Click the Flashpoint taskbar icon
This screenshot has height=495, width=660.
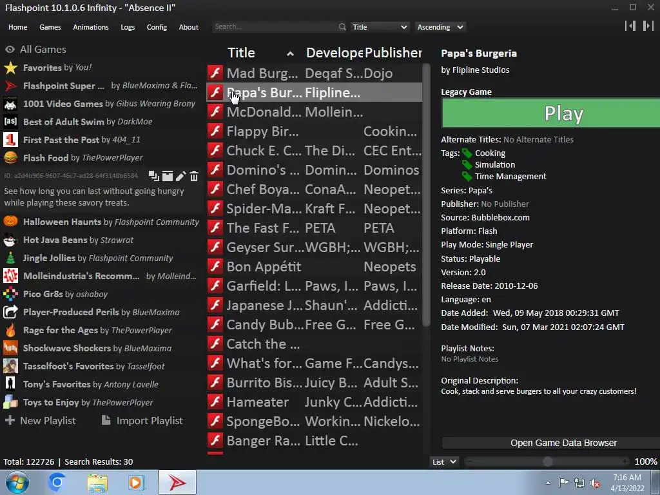pyautogui.click(x=177, y=482)
